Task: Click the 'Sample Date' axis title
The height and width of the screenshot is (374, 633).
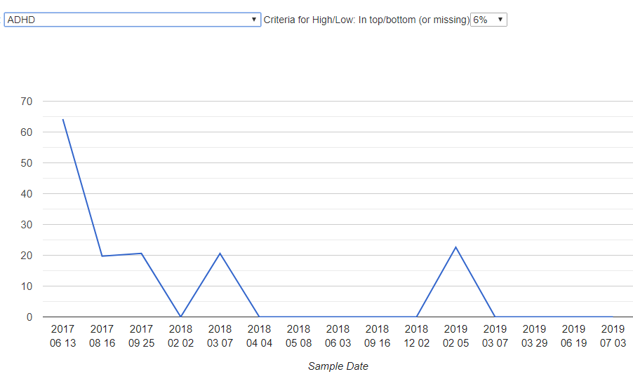Action: pos(338,366)
